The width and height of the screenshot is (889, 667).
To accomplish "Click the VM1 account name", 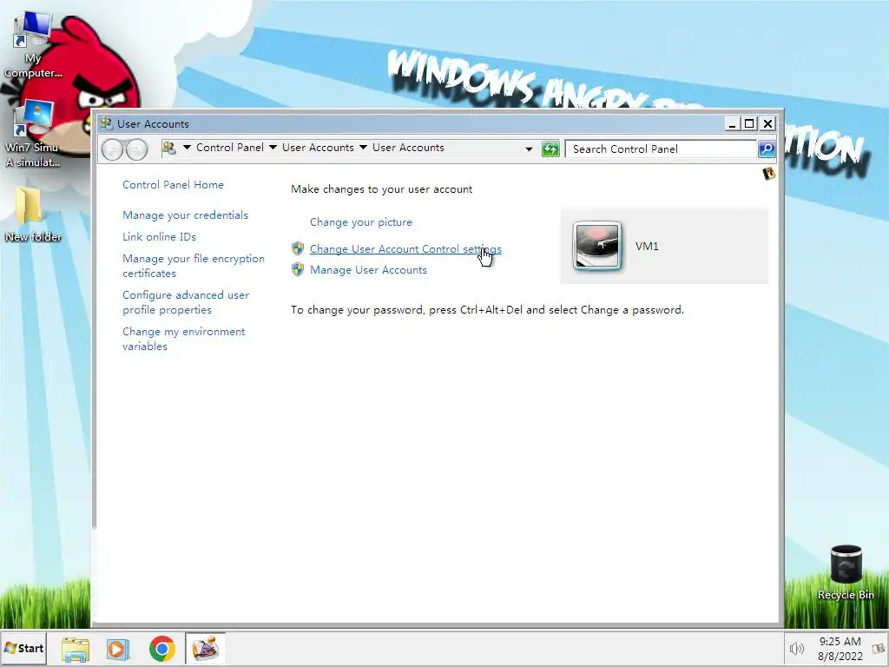I will point(647,246).
